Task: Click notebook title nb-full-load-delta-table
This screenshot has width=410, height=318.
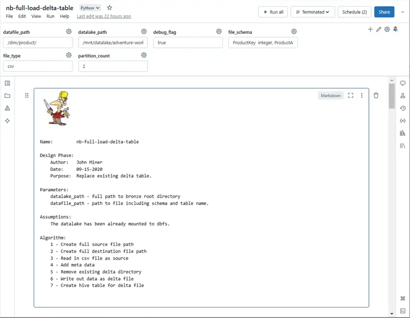Action: 40,8
